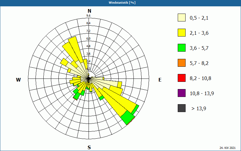This screenshot has height=151, width=241.
Task: Click the green southwest wind bar tip
Action: pyautogui.click(x=77, y=97)
